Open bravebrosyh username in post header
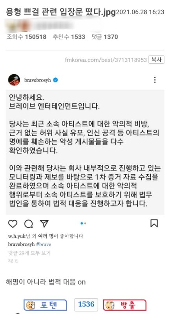Image resolution: width=170 pixels, height=314 pixels. point(37,80)
